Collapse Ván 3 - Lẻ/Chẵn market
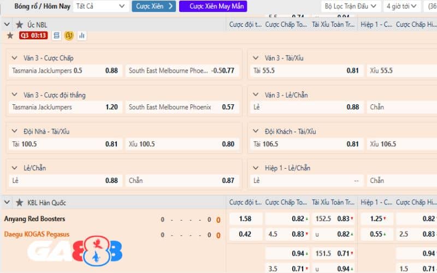The width and height of the screenshot is (437, 273). 256,94
